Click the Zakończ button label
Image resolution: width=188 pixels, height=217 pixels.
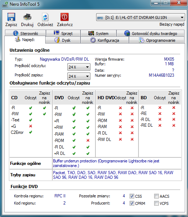click(x=65, y=25)
